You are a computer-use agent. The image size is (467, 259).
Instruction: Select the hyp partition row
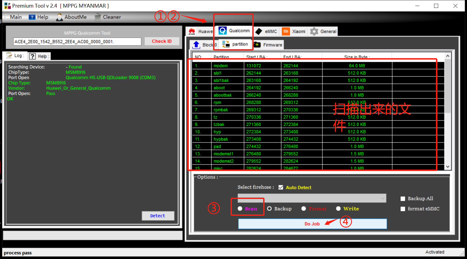318,132
